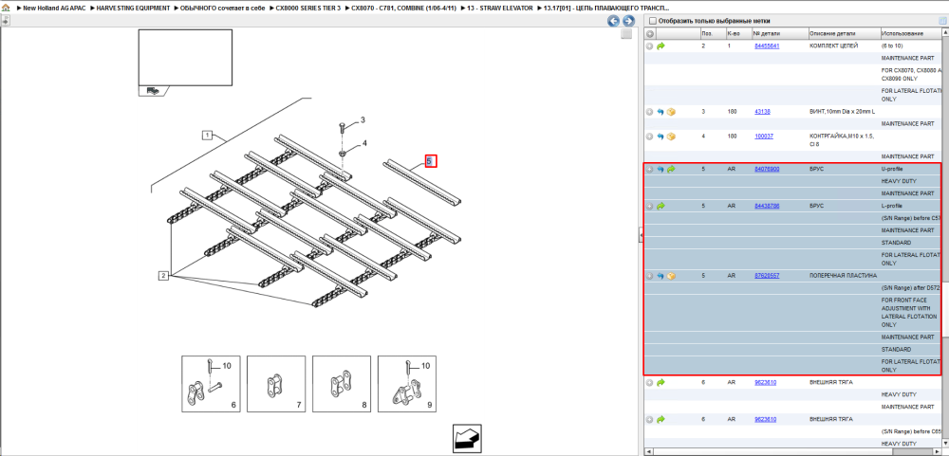
Task: Open part number link 100037
Action: click(764, 137)
